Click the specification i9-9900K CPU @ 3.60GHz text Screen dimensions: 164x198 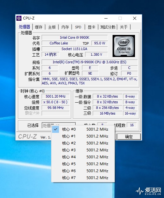click(x=90, y=62)
